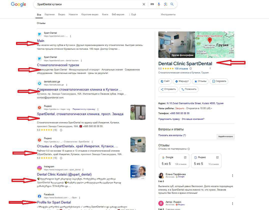Open the clinic website via the Сайт button
This screenshot has width=269, height=210.
(x=165, y=81)
